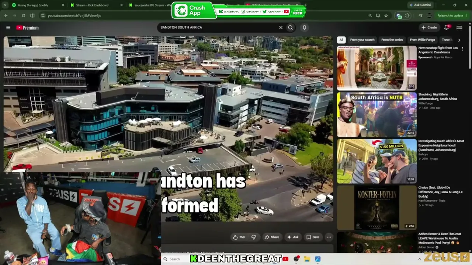
Task: Start voice search with the microphone
Action: [x=304, y=27]
